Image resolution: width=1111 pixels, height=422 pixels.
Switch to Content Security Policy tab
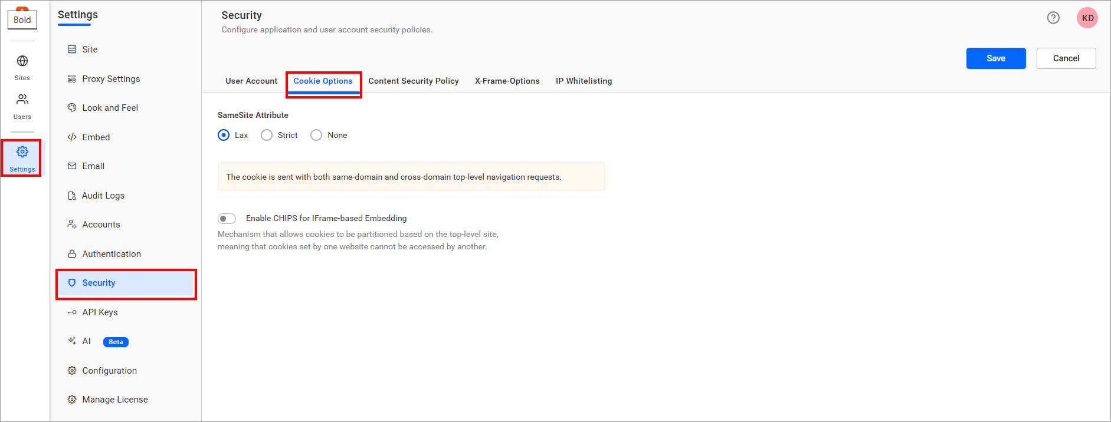(414, 81)
